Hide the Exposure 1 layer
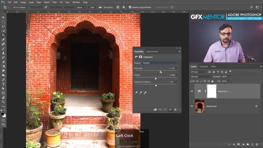Screen dimensions: 263x148 click(192, 91)
